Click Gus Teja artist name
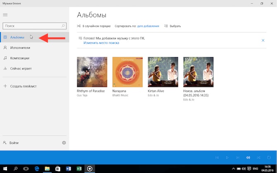The height and width of the screenshot is (173, 277). click(82, 95)
